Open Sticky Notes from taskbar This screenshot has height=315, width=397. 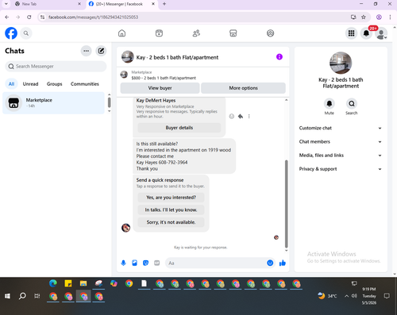point(68,283)
